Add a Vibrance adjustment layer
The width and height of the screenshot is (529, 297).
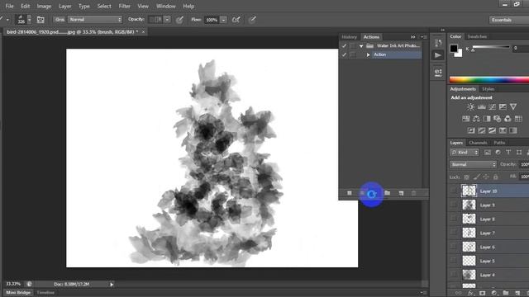coord(513,107)
